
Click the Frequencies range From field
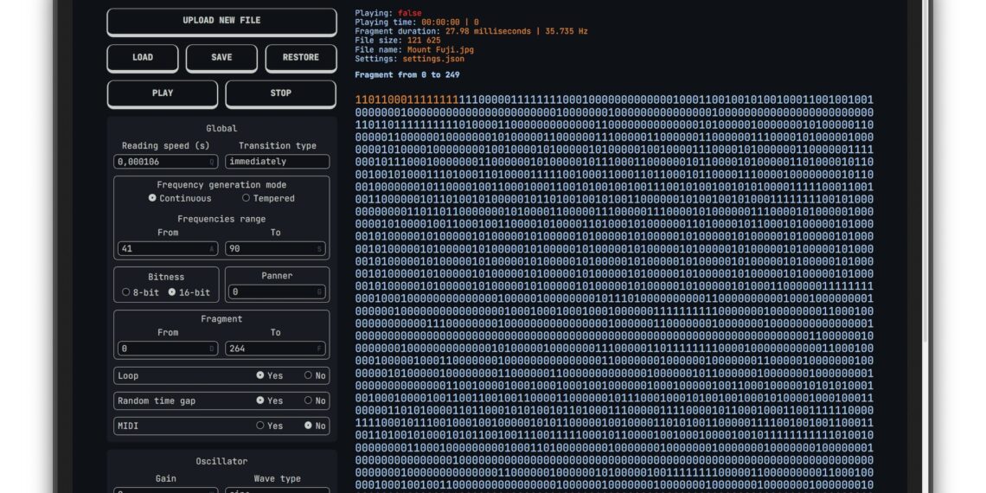click(x=164, y=248)
